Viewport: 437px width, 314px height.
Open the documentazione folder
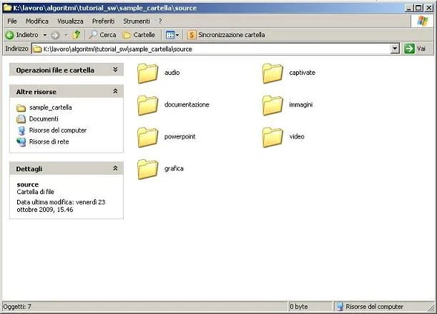(x=147, y=105)
